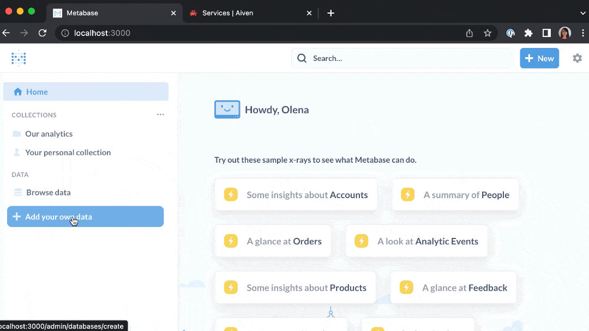Click lightning bolt icon on Products card
Screen dimensions: 589x331
tap(231, 287)
